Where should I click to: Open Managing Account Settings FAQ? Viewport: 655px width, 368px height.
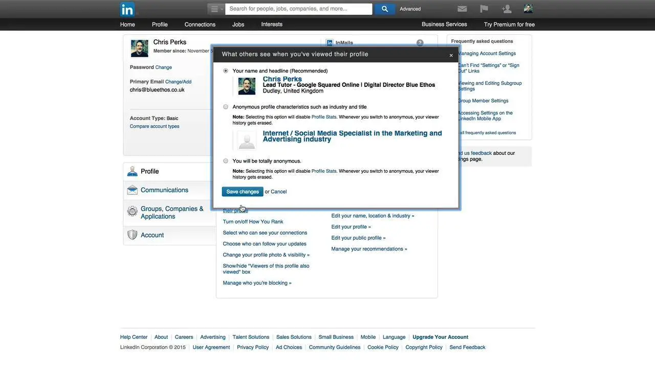point(487,54)
